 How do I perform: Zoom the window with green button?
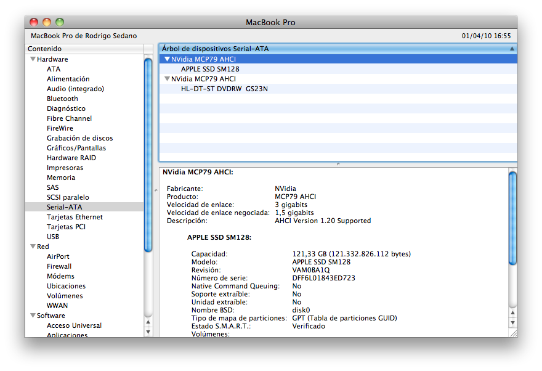[60, 22]
